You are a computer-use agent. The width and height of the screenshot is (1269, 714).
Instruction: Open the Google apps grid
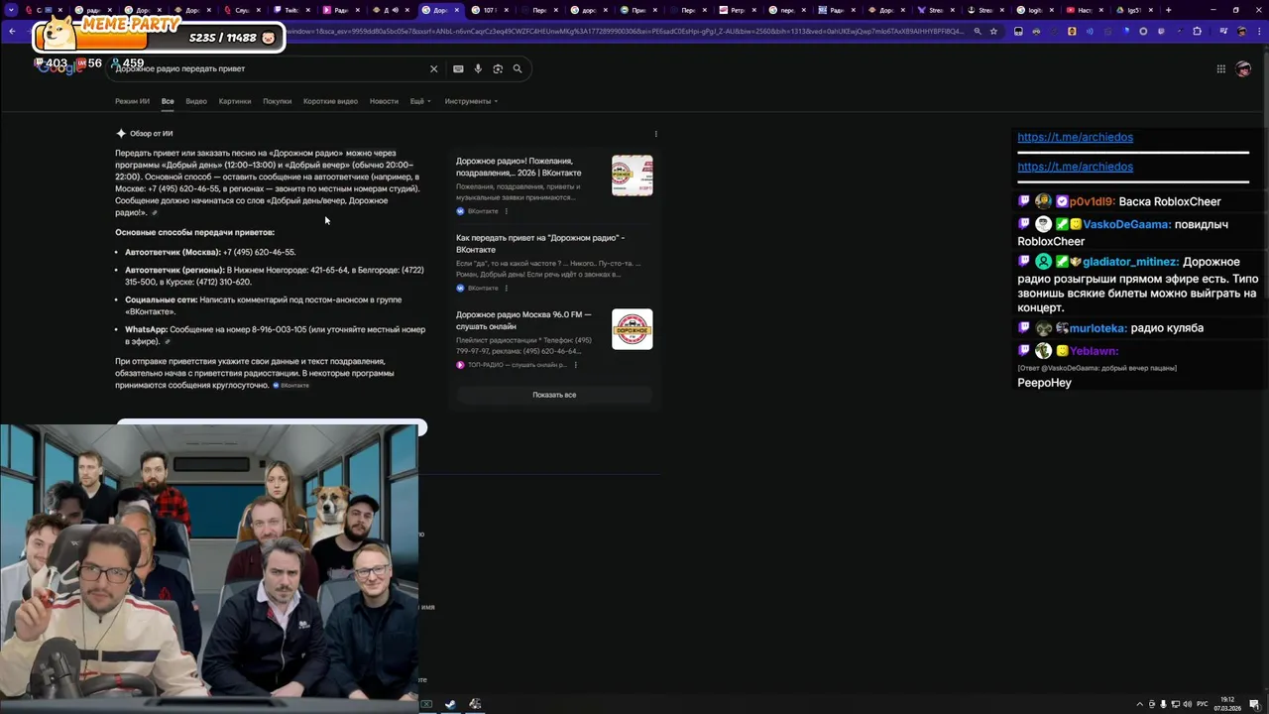click(x=1221, y=68)
